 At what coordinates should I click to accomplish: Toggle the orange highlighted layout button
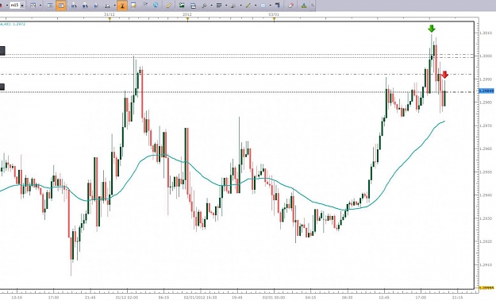(x=61, y=6)
